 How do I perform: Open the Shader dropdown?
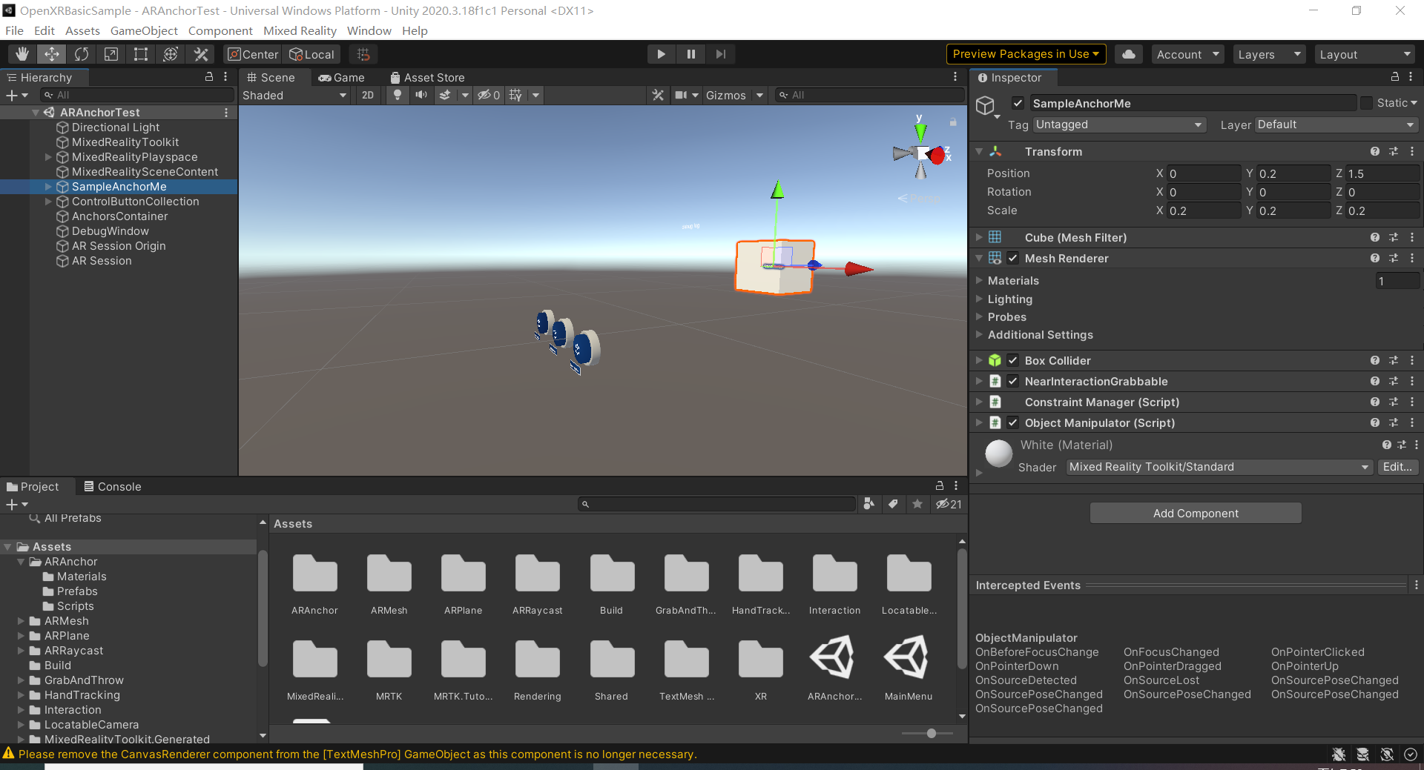click(1219, 467)
